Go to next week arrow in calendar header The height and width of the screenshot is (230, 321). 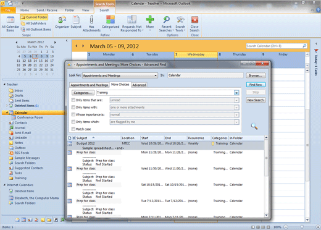(83, 46)
